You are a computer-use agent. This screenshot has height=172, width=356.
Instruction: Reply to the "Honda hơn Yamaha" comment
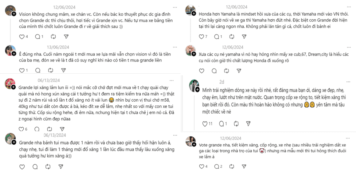pos(217,37)
